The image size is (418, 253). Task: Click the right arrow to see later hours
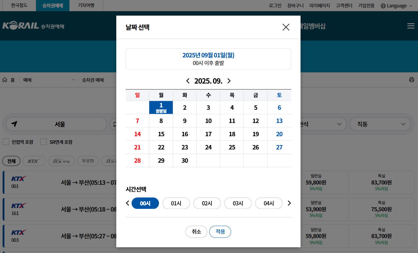(x=289, y=203)
